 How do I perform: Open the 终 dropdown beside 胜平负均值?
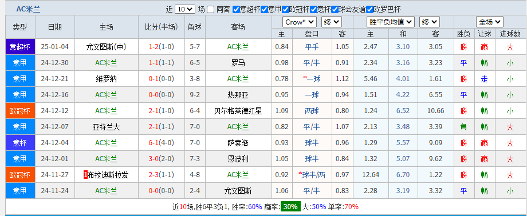tap(430, 22)
